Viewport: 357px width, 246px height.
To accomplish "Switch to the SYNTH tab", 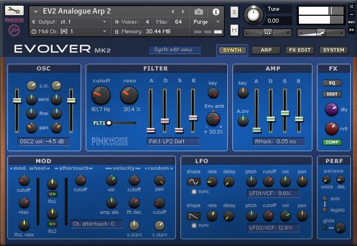I will click(x=232, y=50).
